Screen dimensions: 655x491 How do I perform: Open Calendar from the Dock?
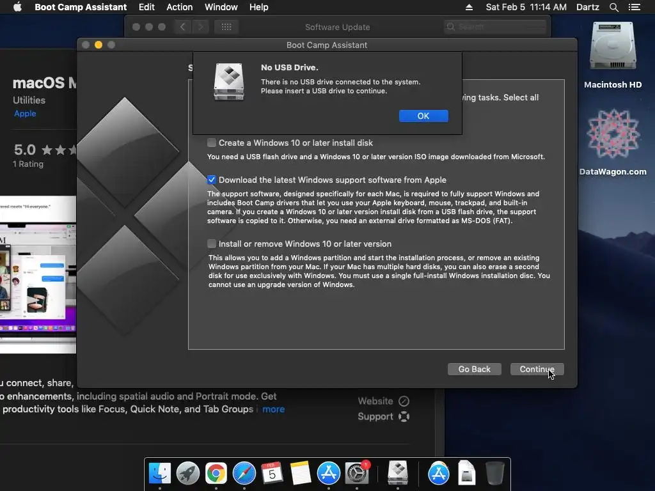(272, 473)
